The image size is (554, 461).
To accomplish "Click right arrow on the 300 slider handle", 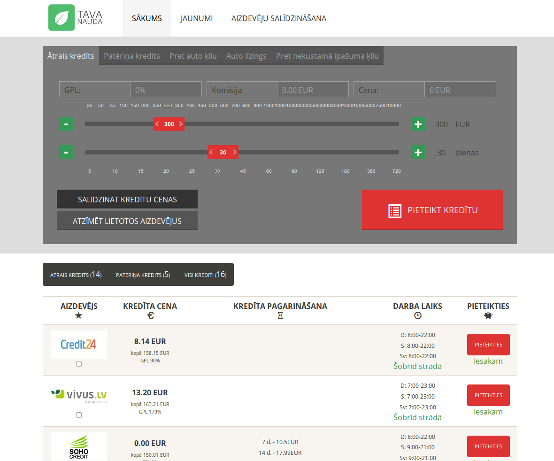I will (181, 124).
